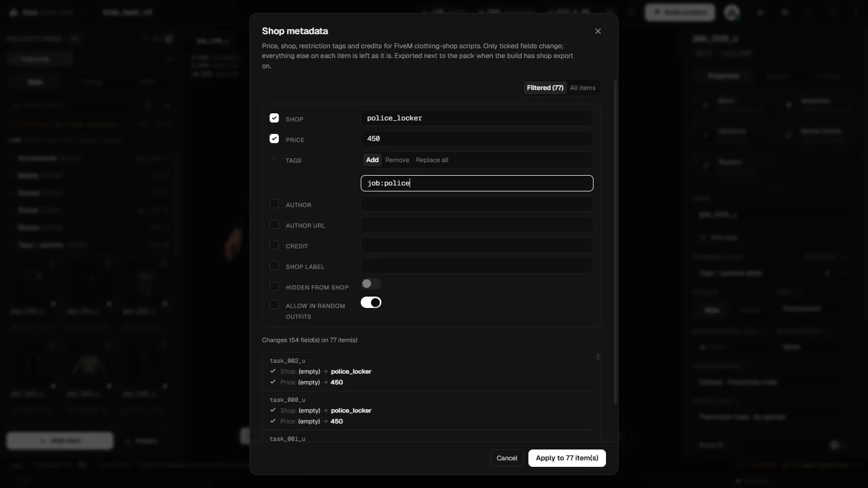Tick the ALLOW IN RANDOM OUTFITS checkbox
This screenshot has width=868, height=488.
tap(274, 305)
